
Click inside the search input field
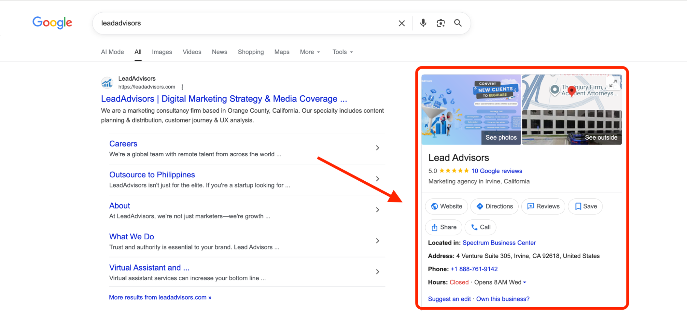(x=241, y=23)
